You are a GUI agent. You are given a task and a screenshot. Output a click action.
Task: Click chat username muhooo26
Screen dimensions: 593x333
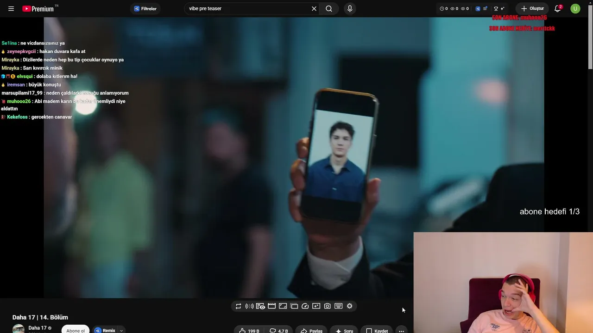click(x=19, y=101)
